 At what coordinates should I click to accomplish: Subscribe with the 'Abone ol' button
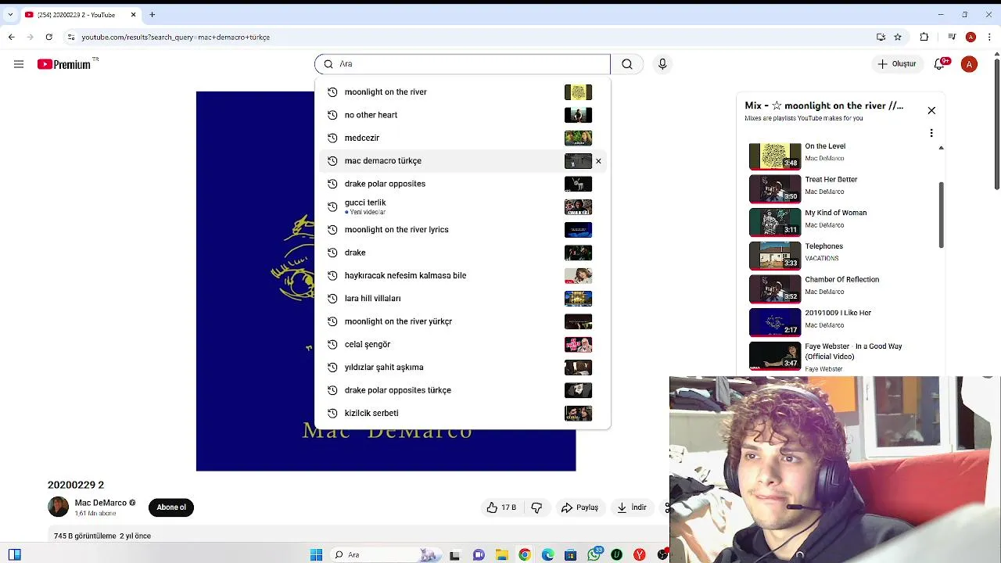171,507
